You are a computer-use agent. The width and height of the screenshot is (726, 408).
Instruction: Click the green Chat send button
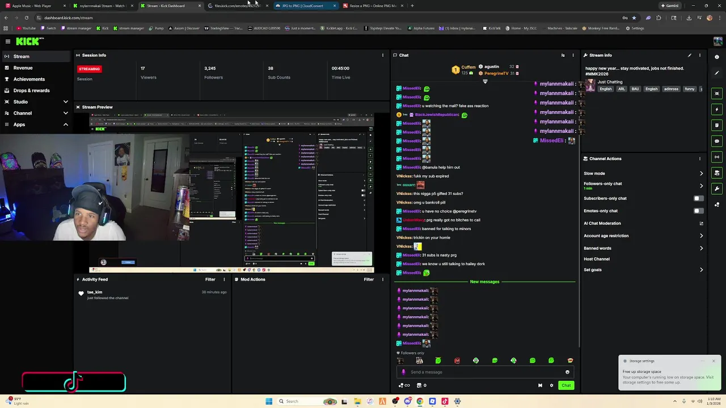pyautogui.click(x=566, y=385)
